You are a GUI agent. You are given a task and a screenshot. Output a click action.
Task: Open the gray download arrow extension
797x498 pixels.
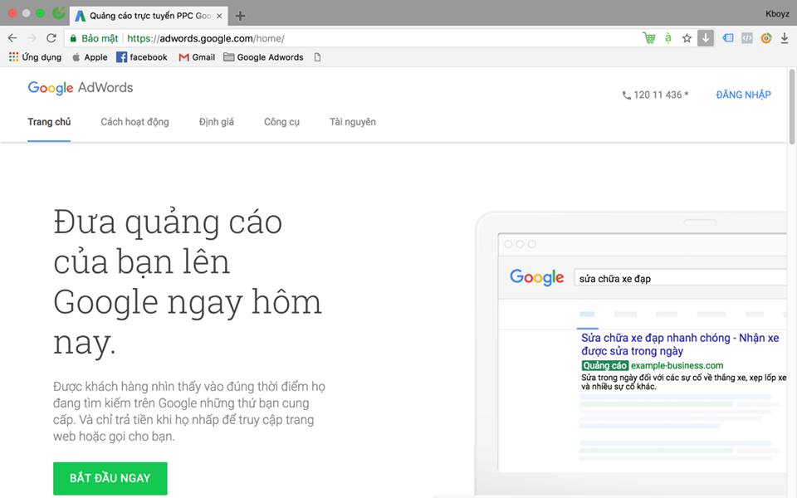pos(706,38)
